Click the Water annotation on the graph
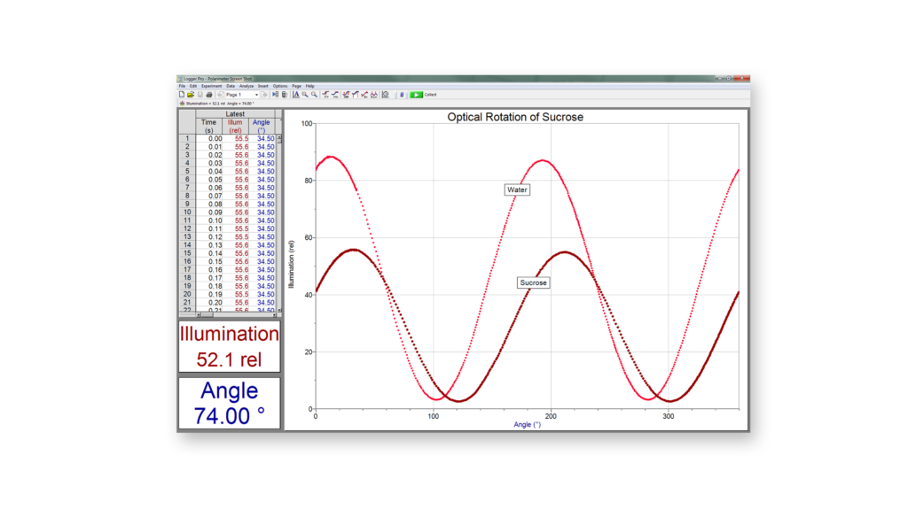Image resolution: width=908 pixels, height=510 pixels. click(518, 189)
